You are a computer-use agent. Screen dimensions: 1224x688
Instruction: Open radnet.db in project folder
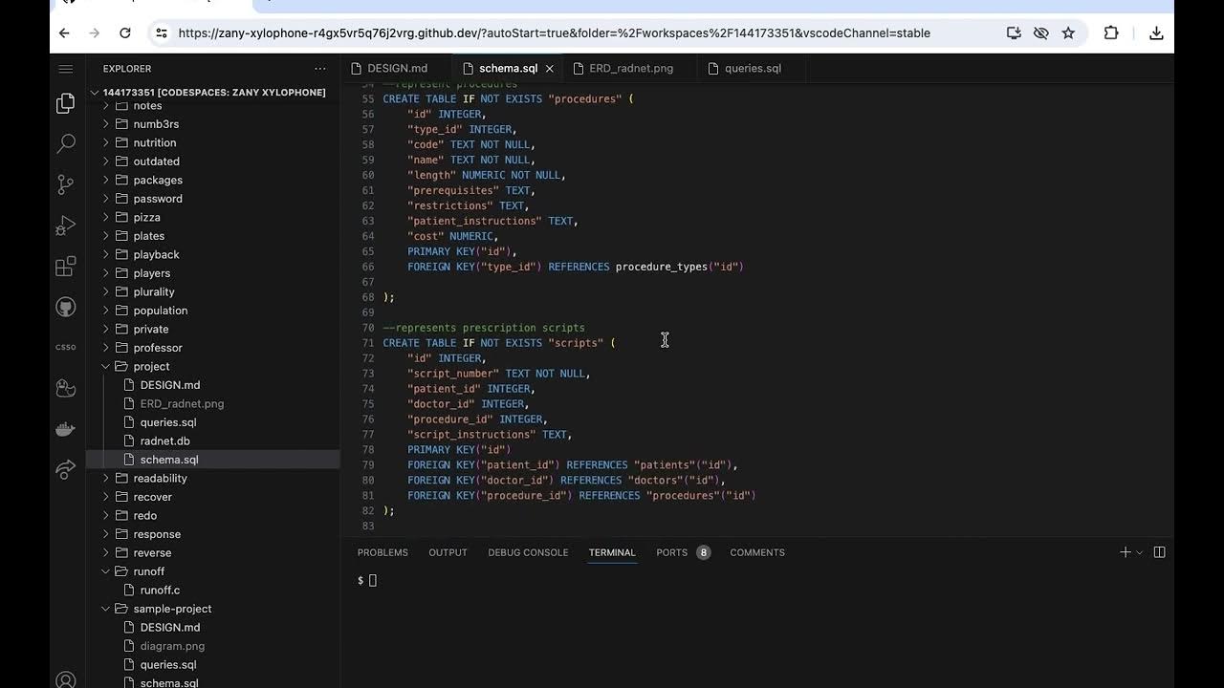(x=214, y=441)
